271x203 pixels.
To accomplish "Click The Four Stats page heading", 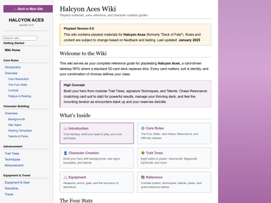I will click(x=76, y=200).
